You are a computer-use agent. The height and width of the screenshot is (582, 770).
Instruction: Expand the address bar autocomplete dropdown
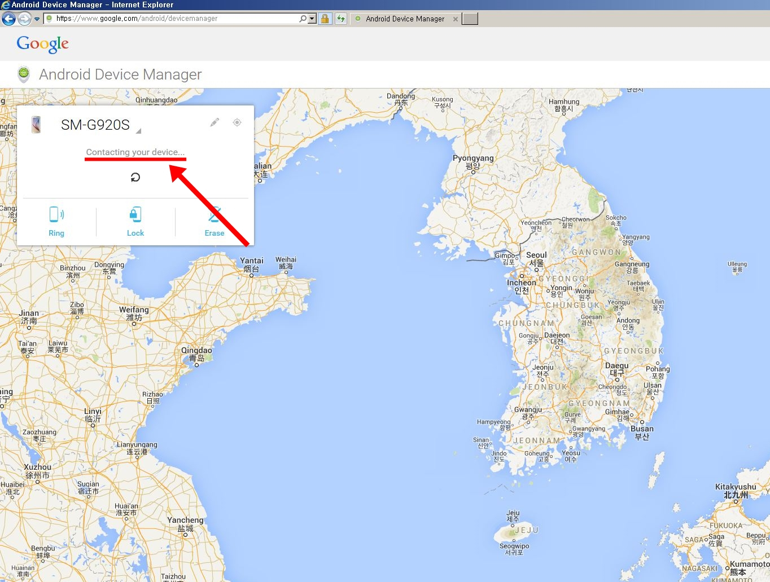(x=312, y=19)
